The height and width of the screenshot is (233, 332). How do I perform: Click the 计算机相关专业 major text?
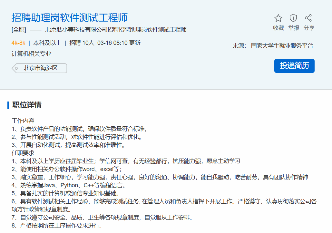click(x=32, y=54)
